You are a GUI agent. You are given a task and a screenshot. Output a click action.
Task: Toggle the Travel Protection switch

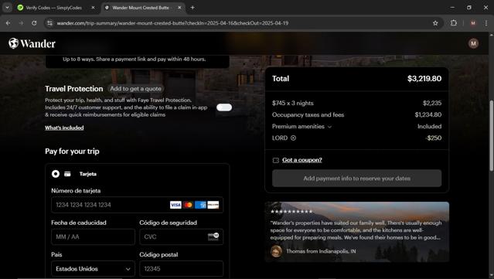[x=224, y=107]
